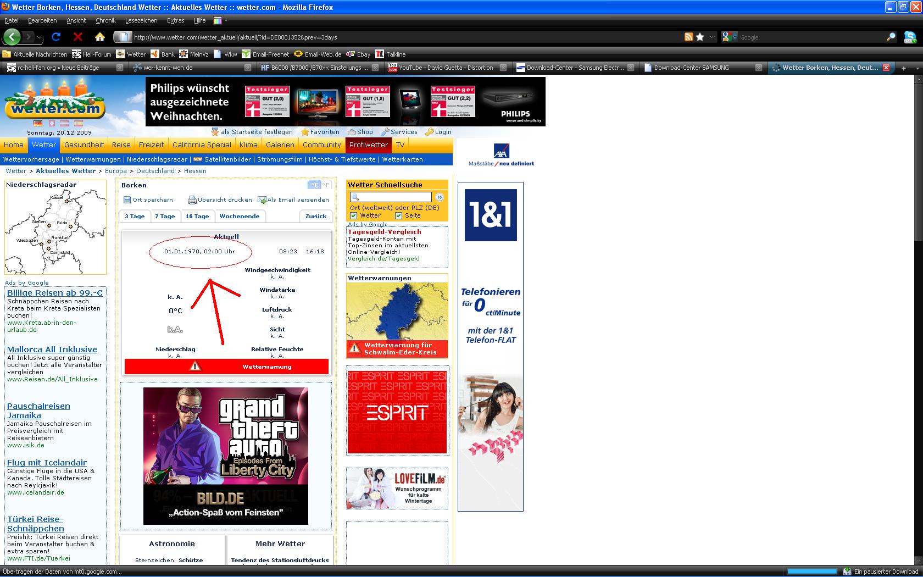Click the Tagesgeld-Vergleich ad link
The width and height of the screenshot is (923, 577).
coord(385,232)
